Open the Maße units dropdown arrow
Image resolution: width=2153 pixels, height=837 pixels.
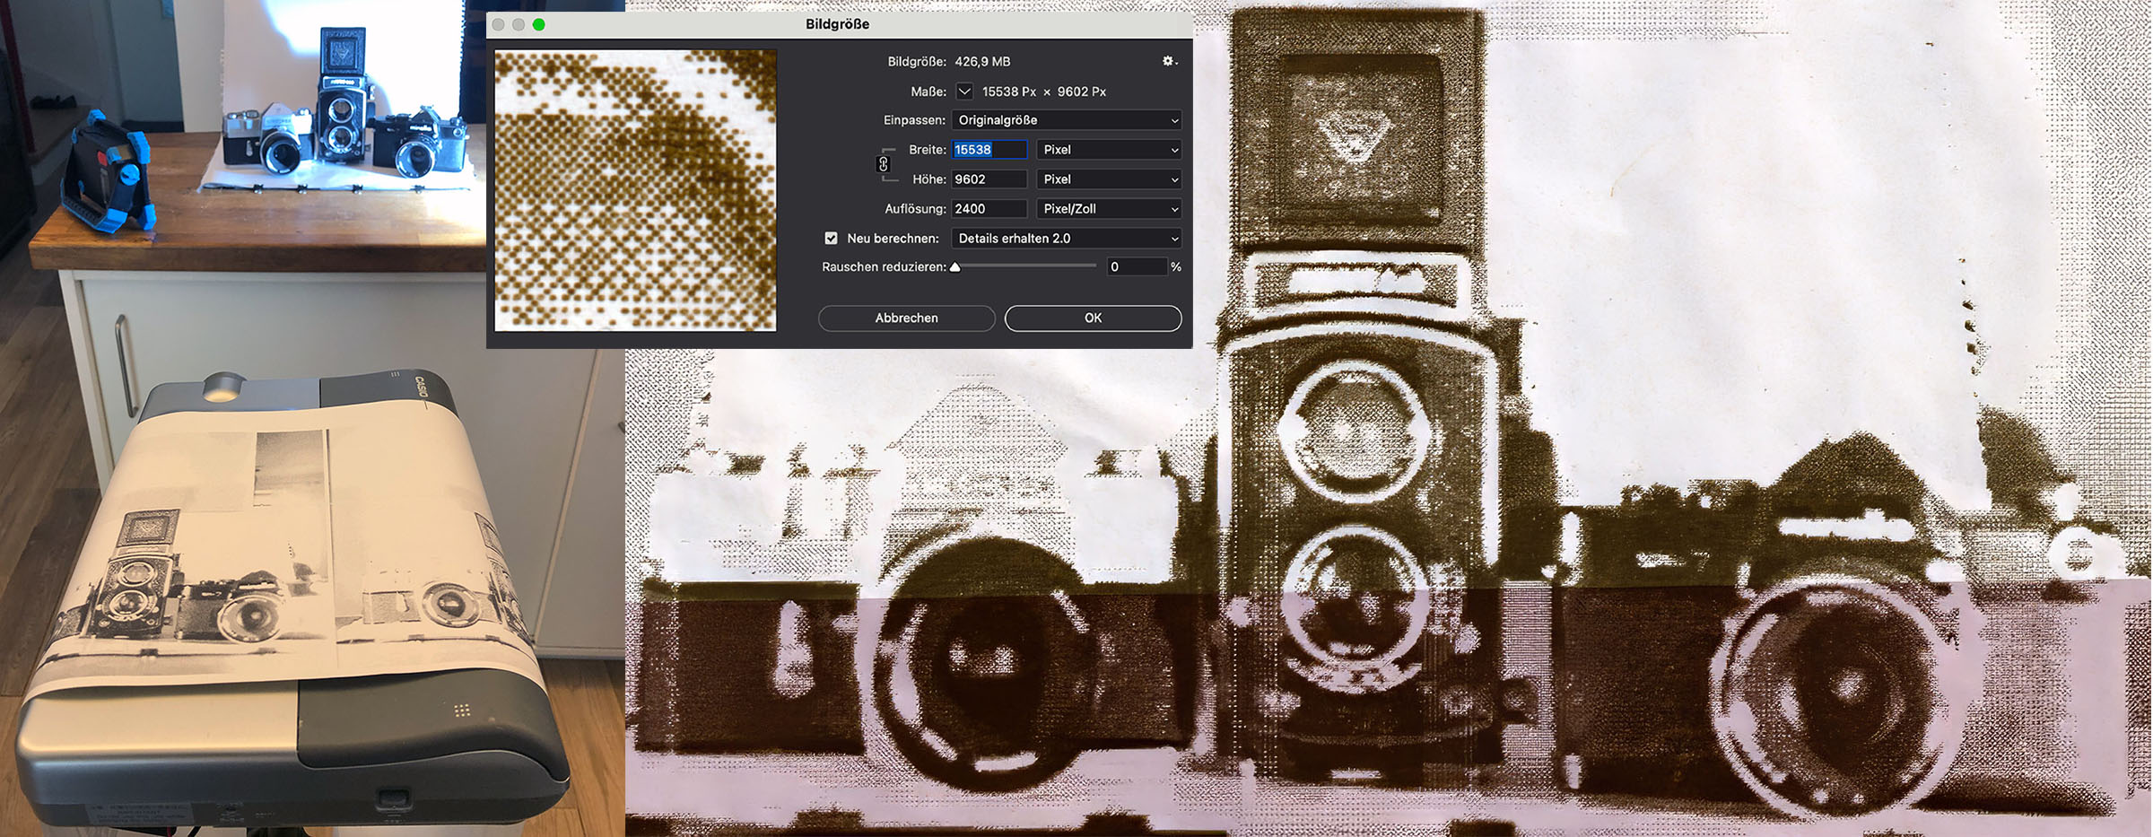(964, 92)
